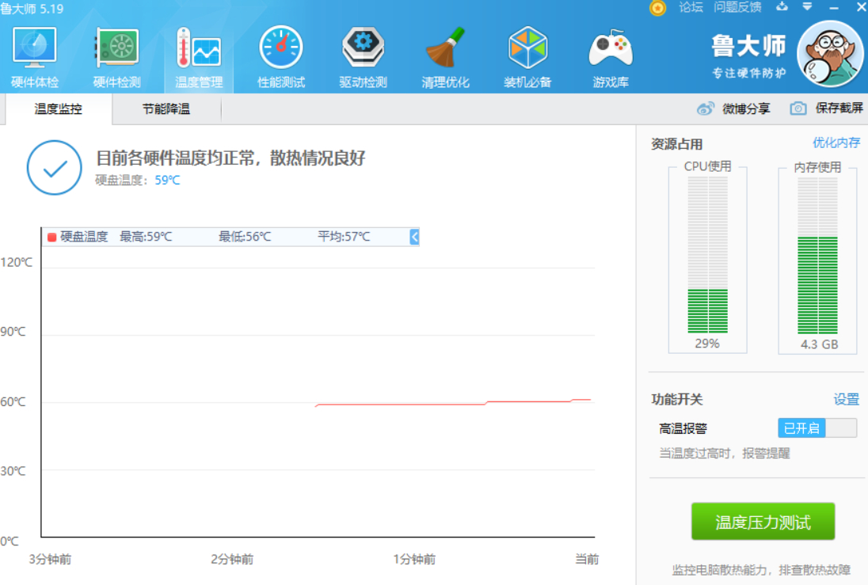Click the 硬盘温度 59℃ value
The height and width of the screenshot is (585, 868).
click(167, 180)
